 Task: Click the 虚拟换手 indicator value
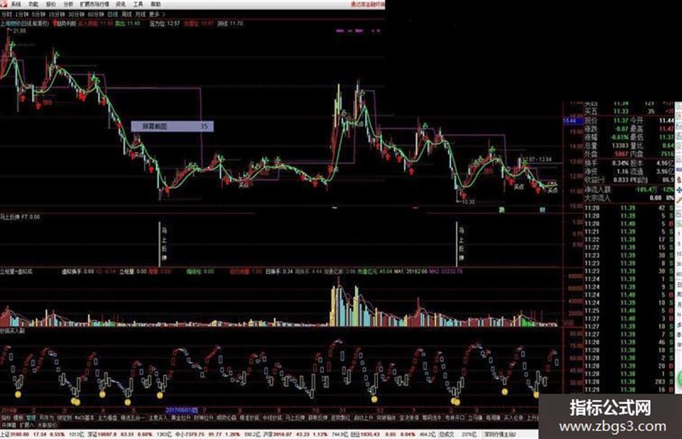click(x=77, y=272)
